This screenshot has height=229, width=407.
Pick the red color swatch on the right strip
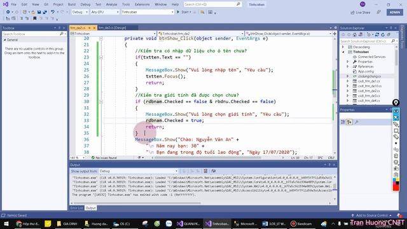point(396,188)
